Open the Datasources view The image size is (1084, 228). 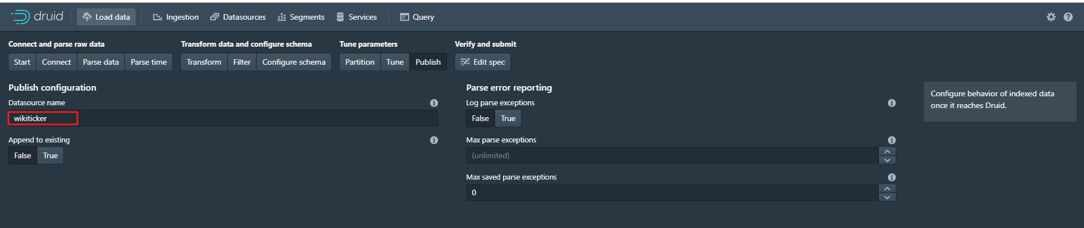[238, 17]
